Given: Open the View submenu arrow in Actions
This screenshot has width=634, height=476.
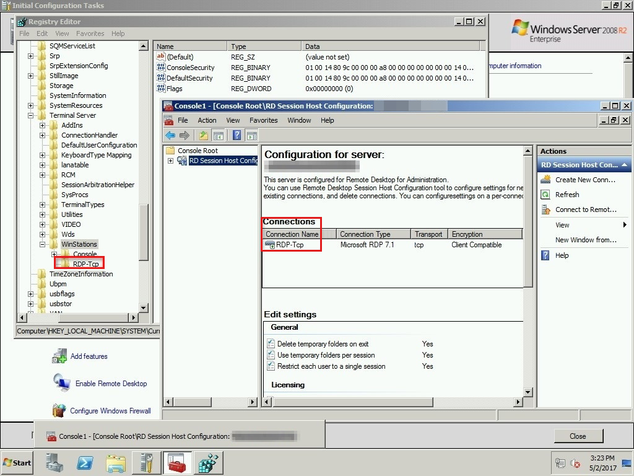Looking at the screenshot, I should pyautogui.click(x=625, y=224).
